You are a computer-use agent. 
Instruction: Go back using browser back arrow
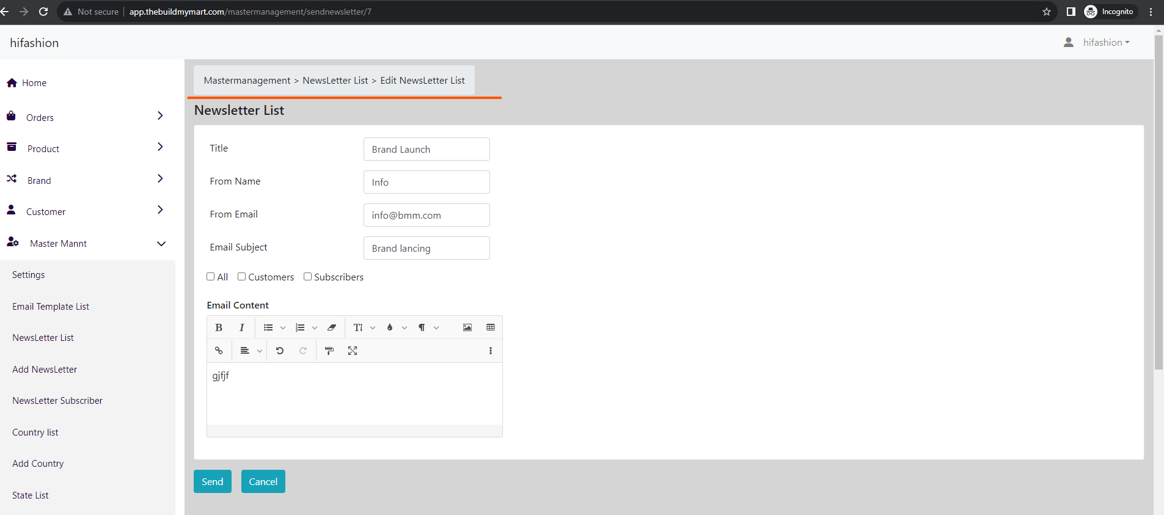pos(5,12)
